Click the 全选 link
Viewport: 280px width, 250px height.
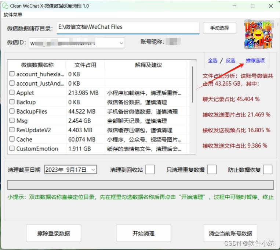[212, 61]
